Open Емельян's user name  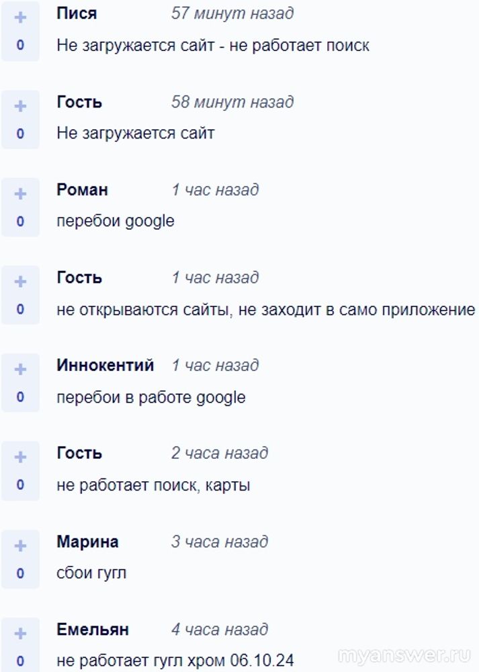pos(93,630)
